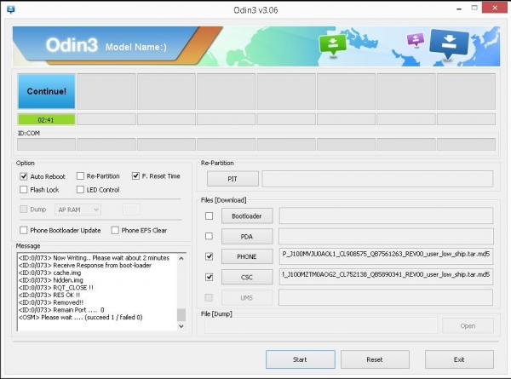The width and height of the screenshot is (511, 379).
Task: Uncheck F. Reset Time
Action: point(136,176)
